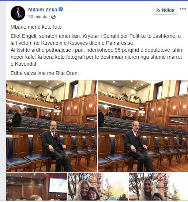Click line starting "Ai kishte ardhe pothuajese"
The image size is (188, 202).
(x=96, y=50)
